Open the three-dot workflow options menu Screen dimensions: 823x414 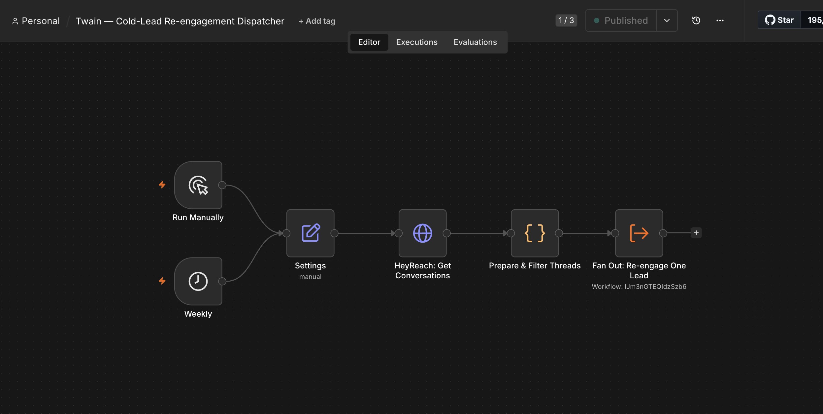[720, 20]
